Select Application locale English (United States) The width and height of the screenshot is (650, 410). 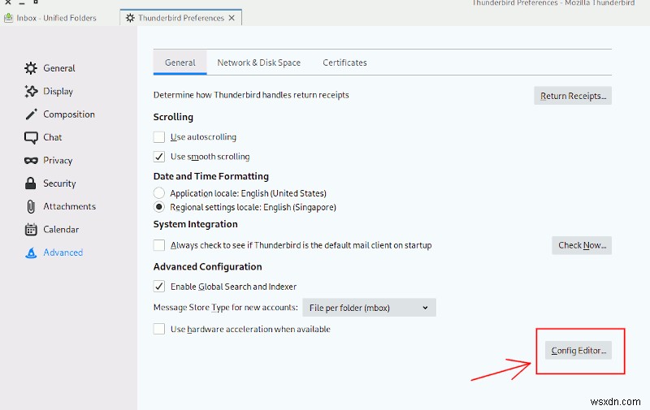point(158,193)
